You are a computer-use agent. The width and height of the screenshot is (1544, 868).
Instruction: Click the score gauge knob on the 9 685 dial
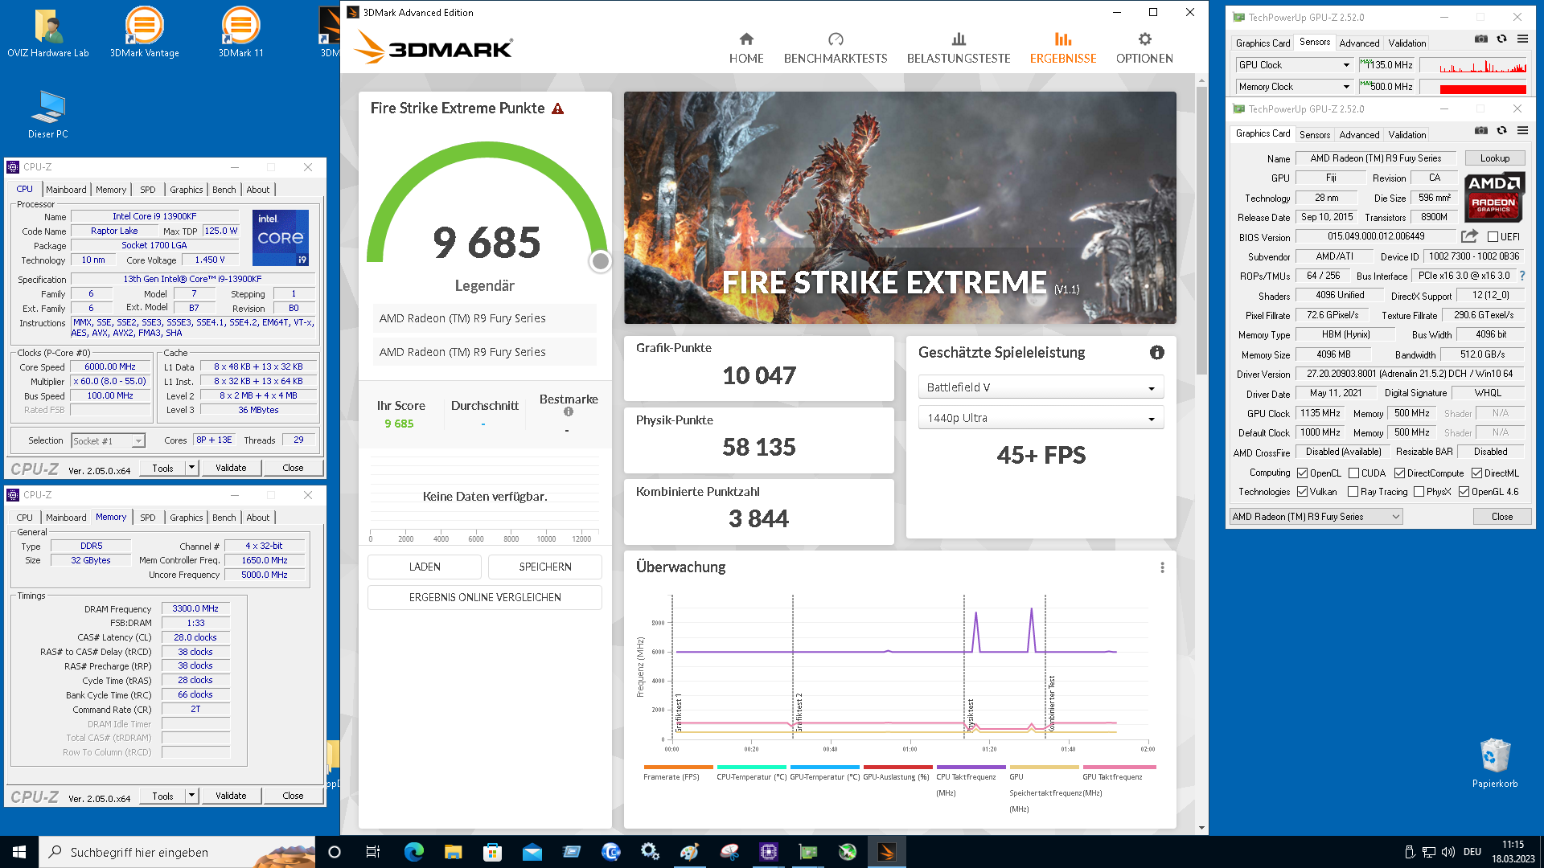click(x=600, y=261)
